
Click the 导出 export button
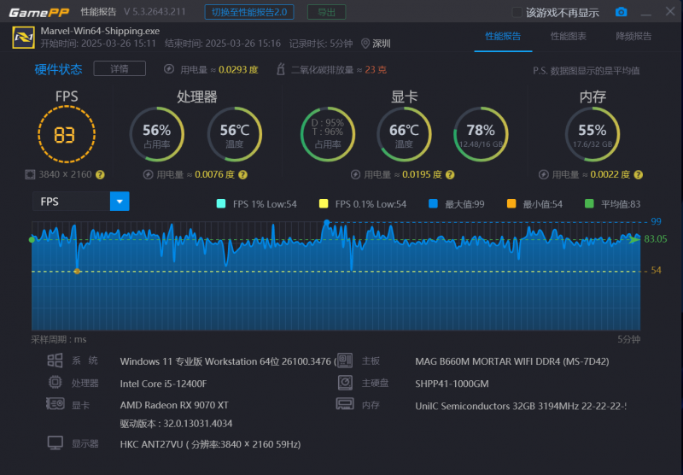tap(327, 12)
